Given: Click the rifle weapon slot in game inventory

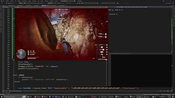Looking at the screenshot, I should pos(101,45).
